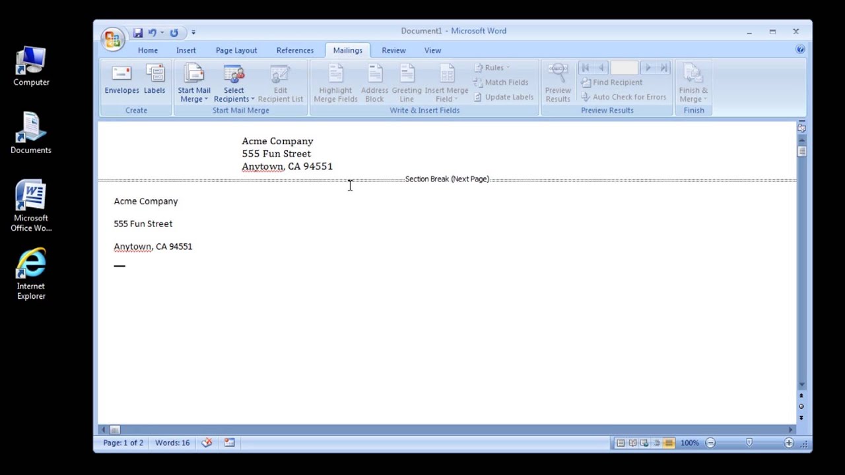Click the macro recording status bar icon
Image resolution: width=845 pixels, height=475 pixels.
coord(229,443)
